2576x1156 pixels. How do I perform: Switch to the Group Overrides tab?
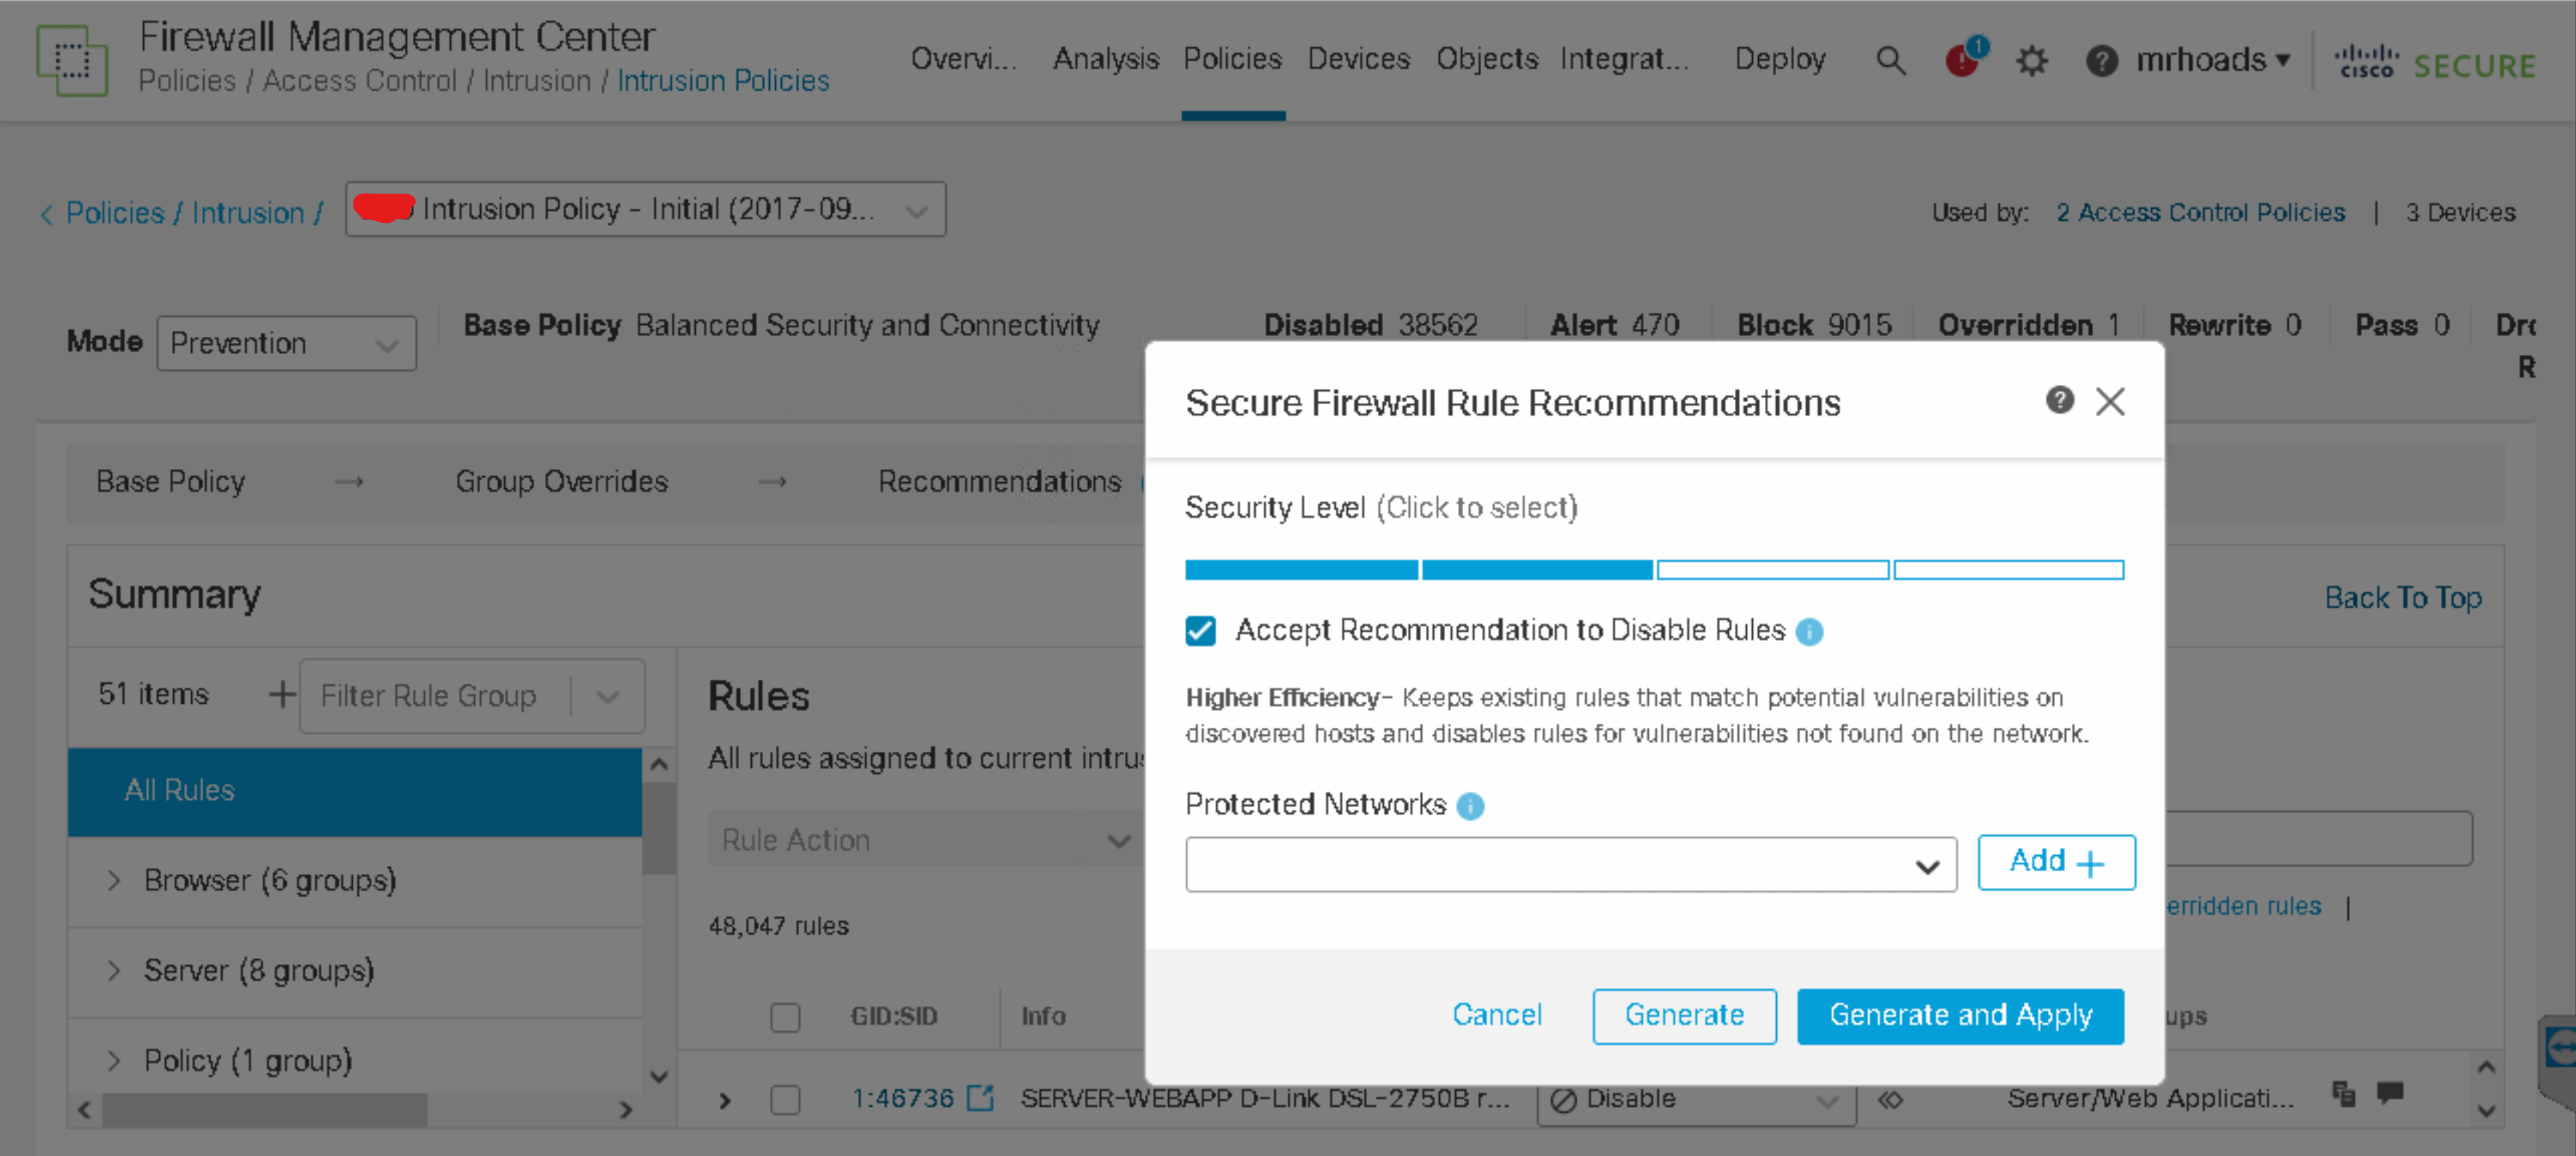tap(561, 482)
